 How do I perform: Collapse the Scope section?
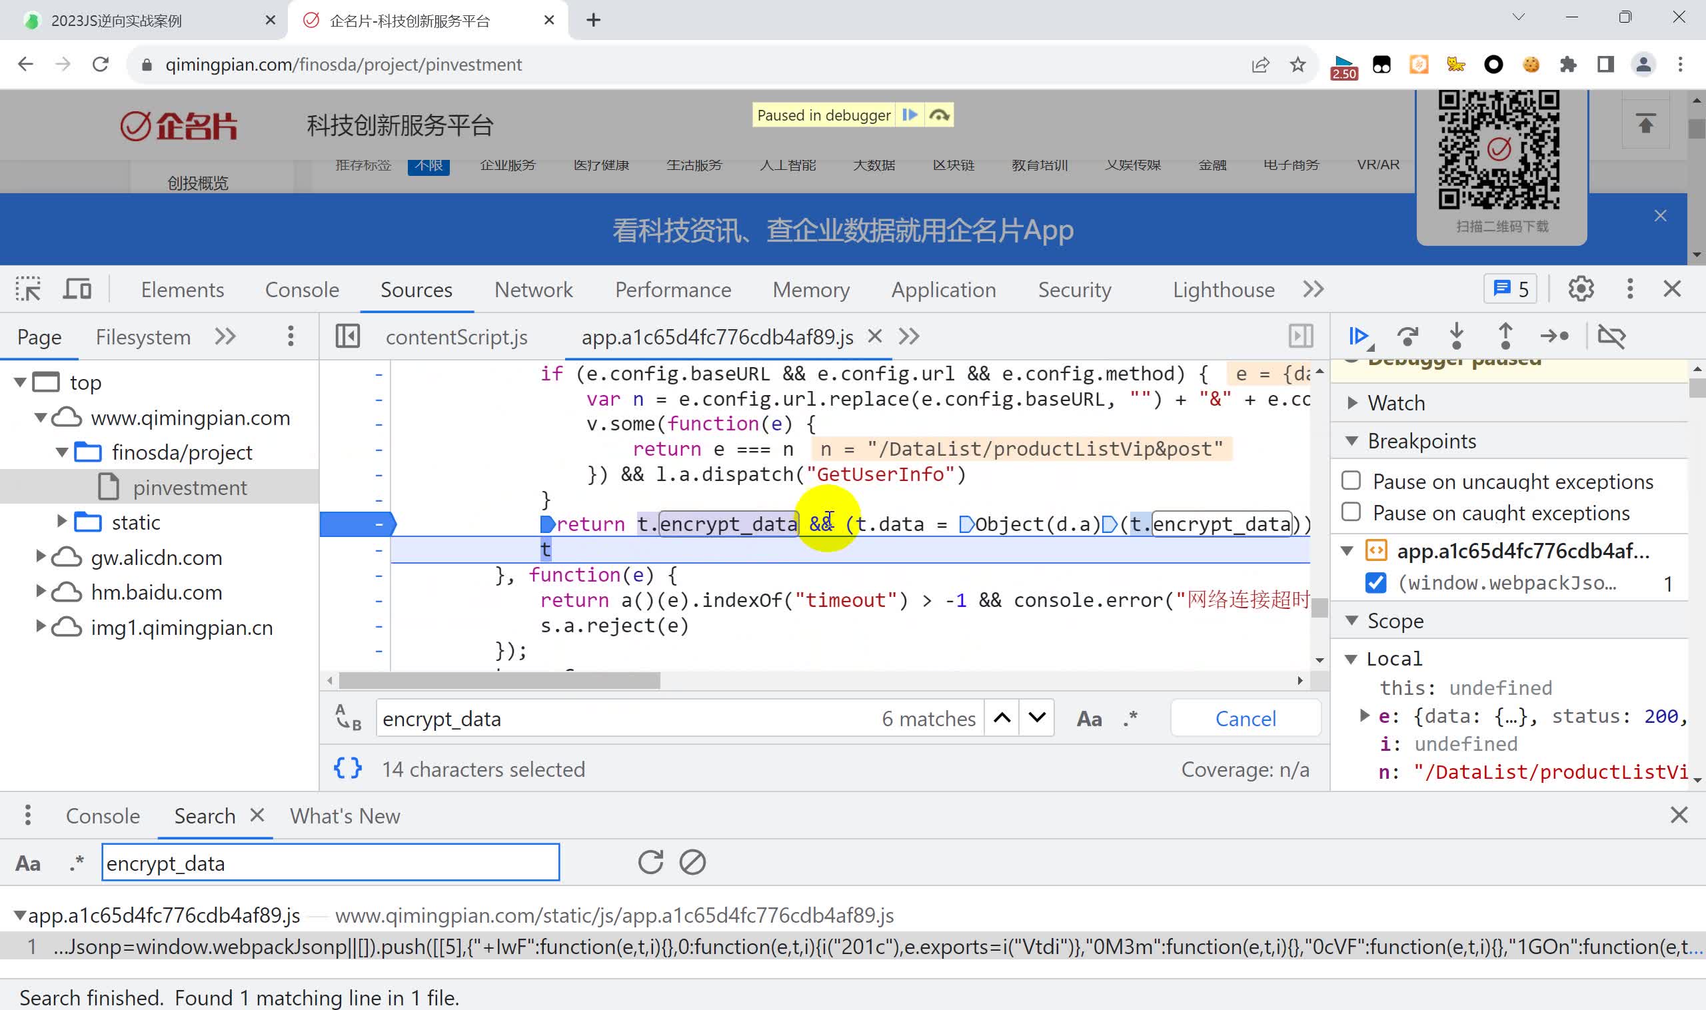[x=1353, y=621]
